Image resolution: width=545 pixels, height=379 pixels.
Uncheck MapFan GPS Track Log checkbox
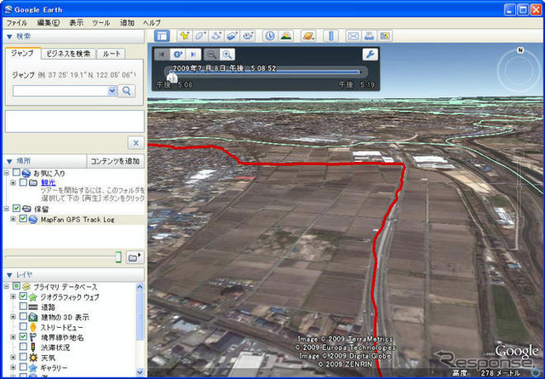[x=23, y=219]
